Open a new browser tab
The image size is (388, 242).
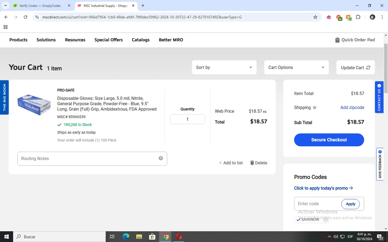(143, 5)
